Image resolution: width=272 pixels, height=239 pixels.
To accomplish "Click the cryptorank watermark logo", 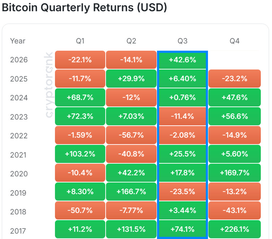I will pos(48,85).
